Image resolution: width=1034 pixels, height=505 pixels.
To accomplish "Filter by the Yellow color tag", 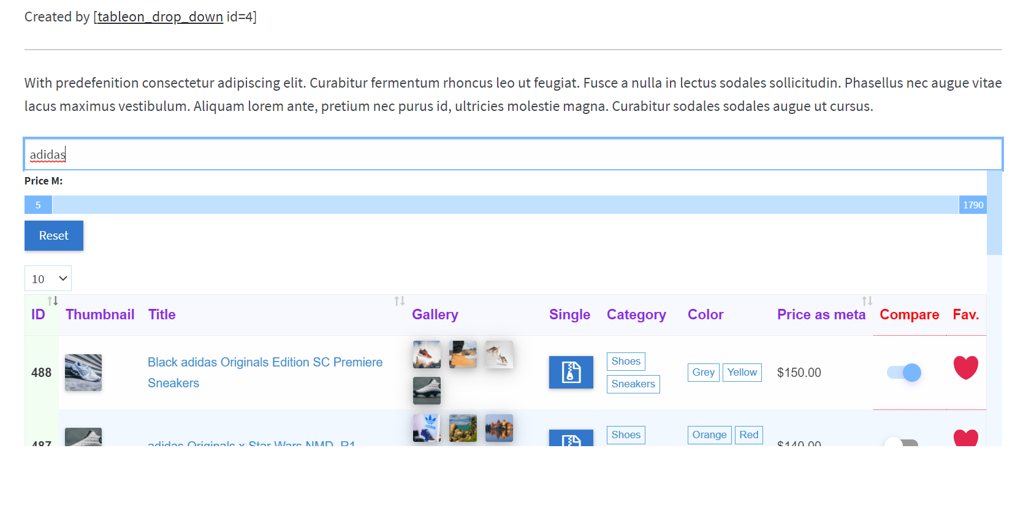I will (742, 373).
